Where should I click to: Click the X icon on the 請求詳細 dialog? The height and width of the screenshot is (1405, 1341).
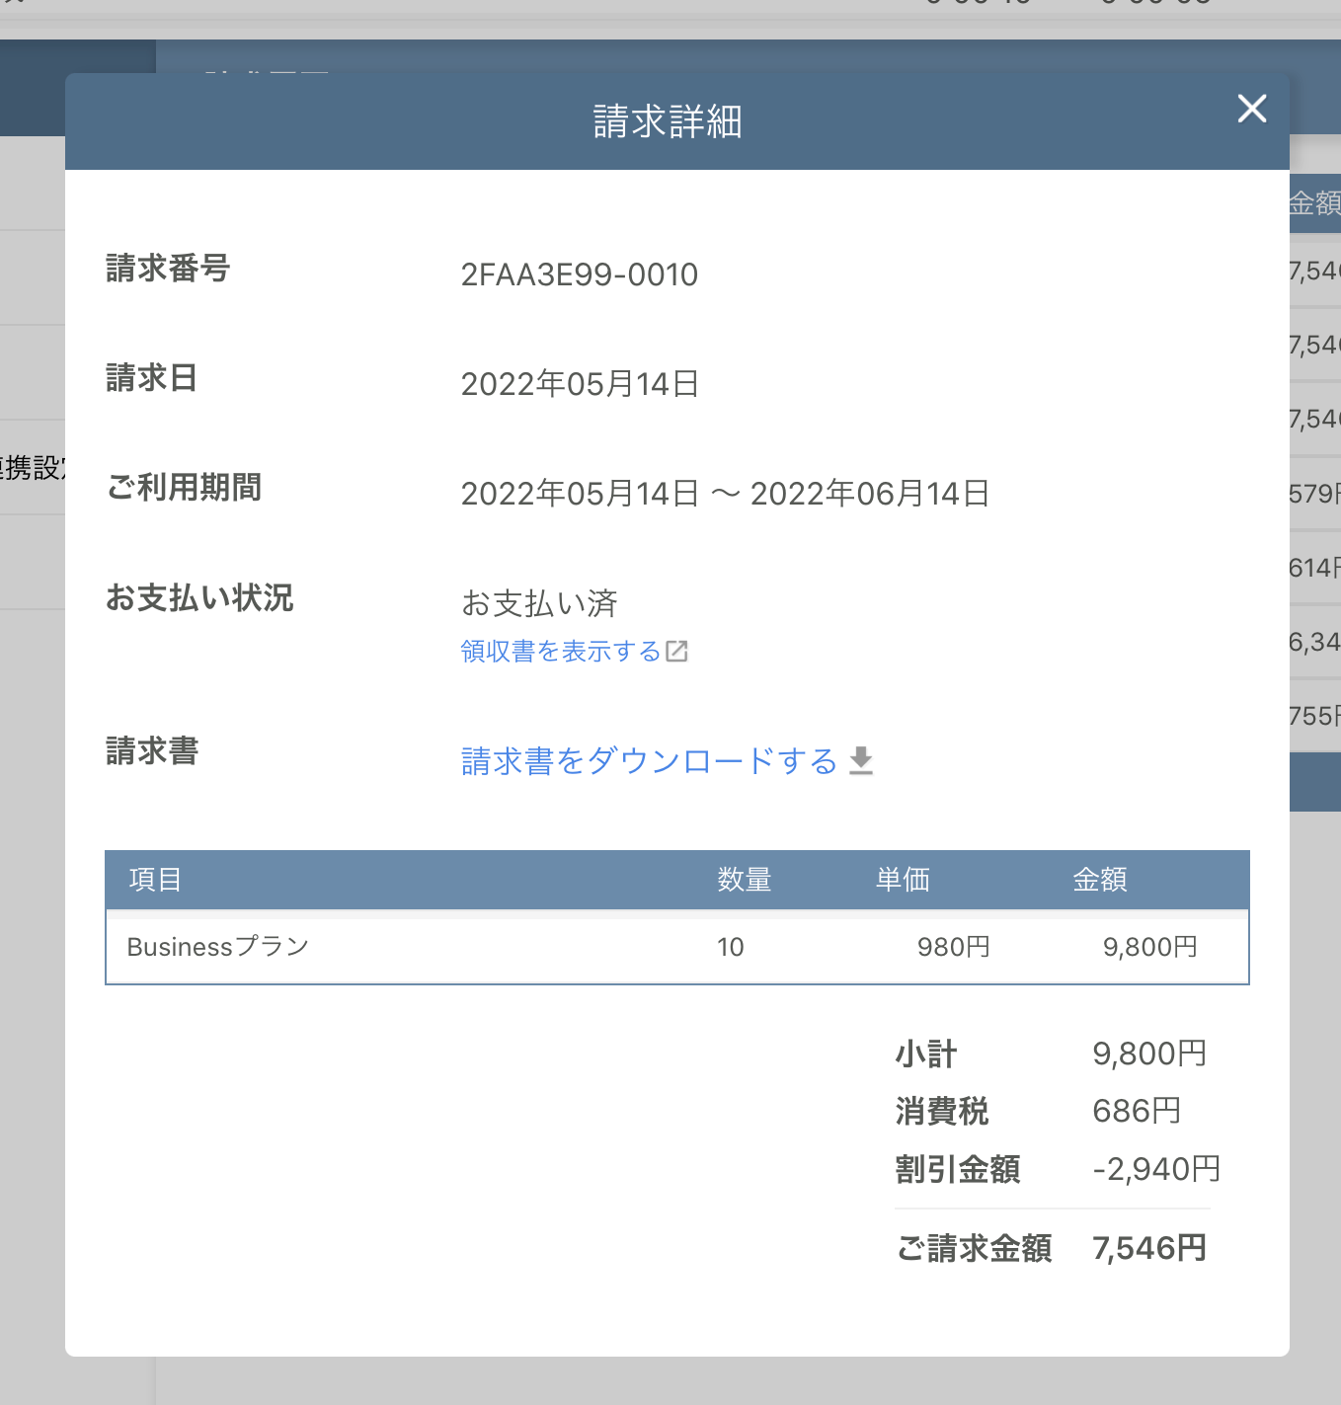1251,110
